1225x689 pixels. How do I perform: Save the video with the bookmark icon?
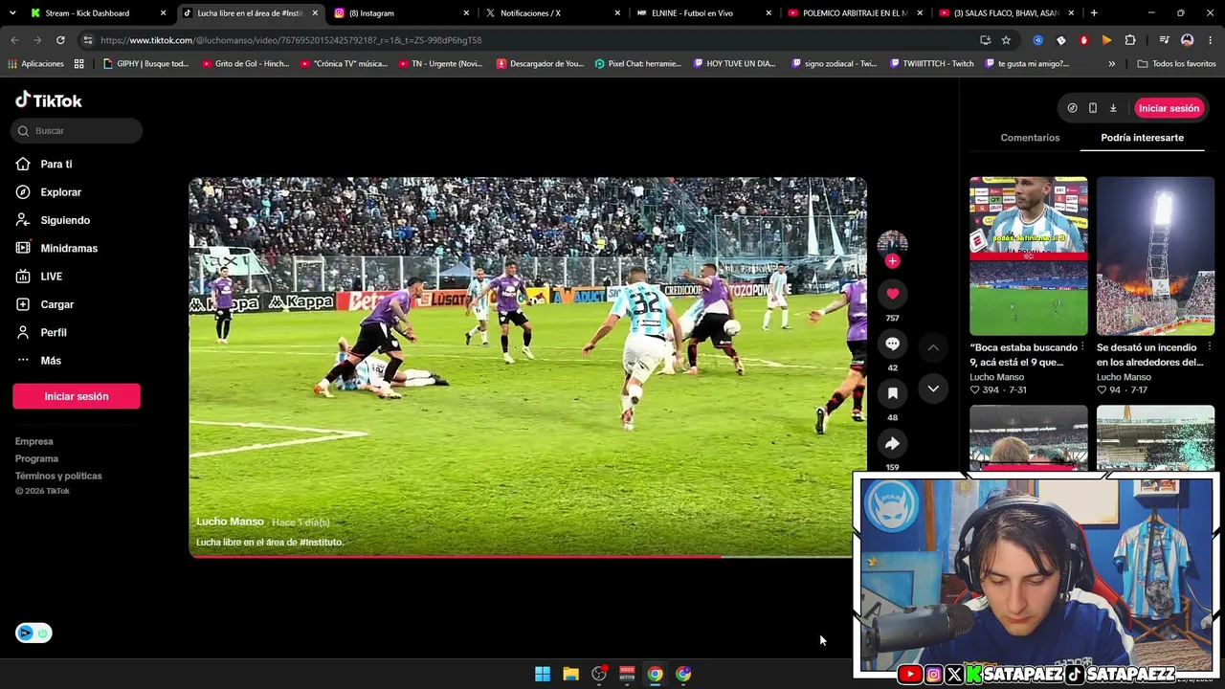pos(892,393)
